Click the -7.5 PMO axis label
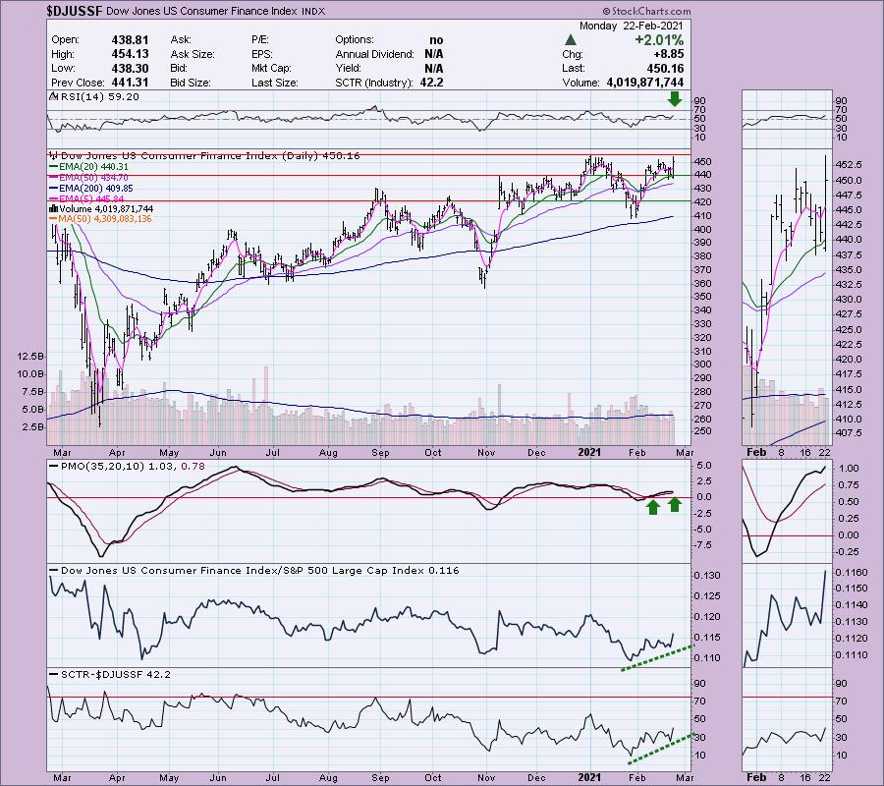Viewport: 884px width, 786px height. coord(704,545)
